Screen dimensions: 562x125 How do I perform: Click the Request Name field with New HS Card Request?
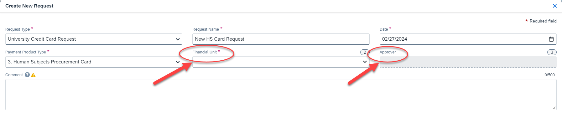[x=281, y=39]
